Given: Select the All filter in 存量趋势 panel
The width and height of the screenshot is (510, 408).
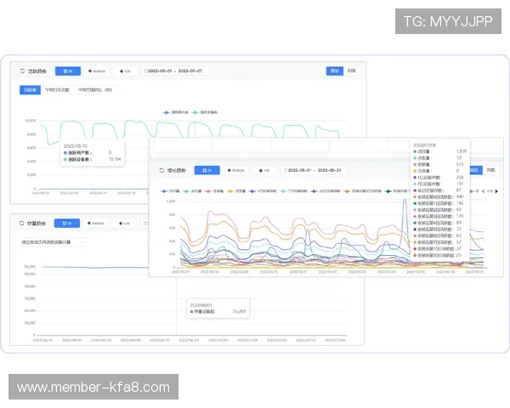Looking at the screenshot, I should tap(67, 224).
